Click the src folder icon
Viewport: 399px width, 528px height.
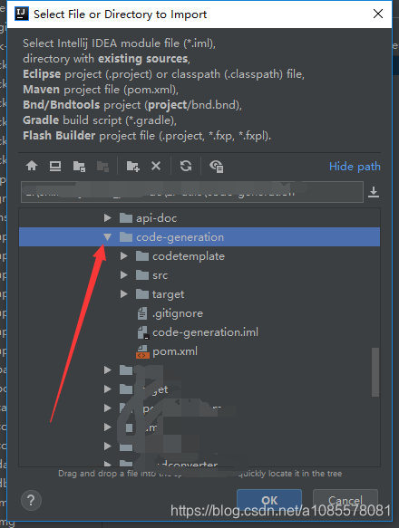tap(142, 275)
